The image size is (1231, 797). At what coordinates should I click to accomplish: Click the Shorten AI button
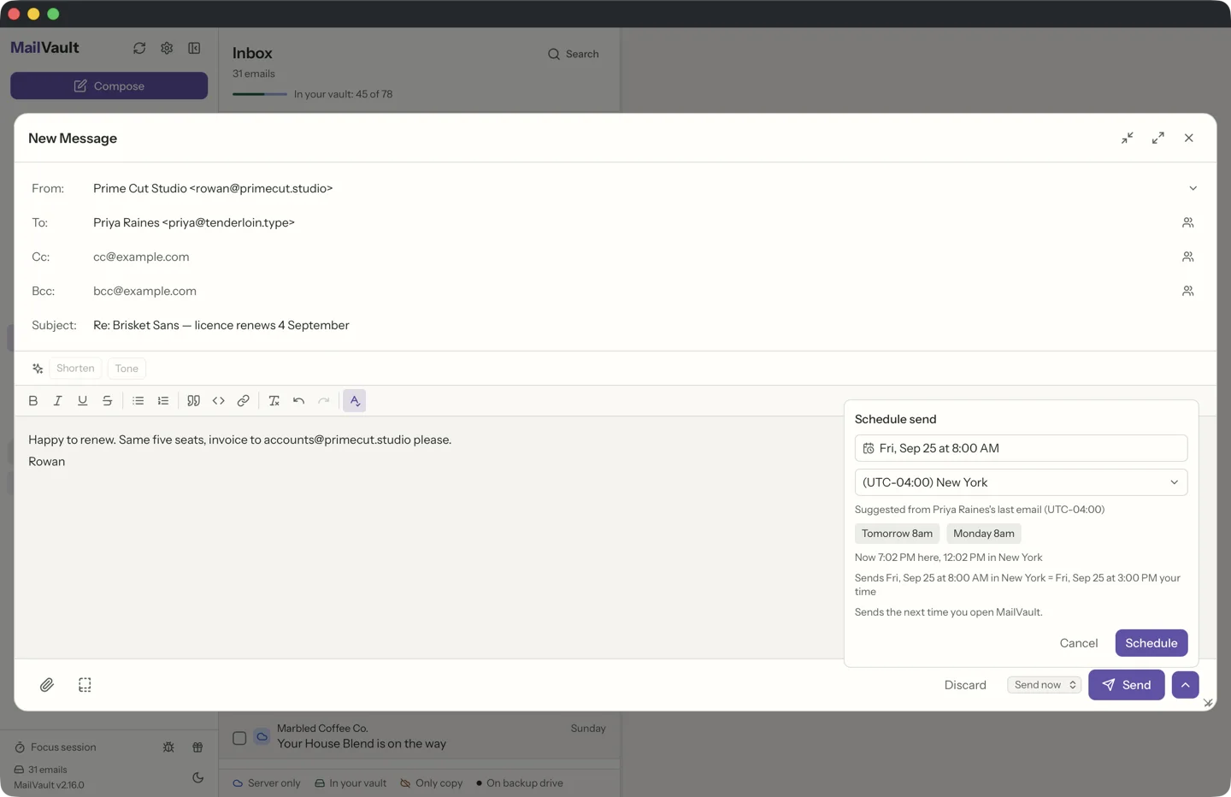[x=75, y=369]
